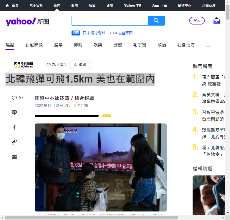Open the 毛宇宙 tab
Viewport: 230px width, 220px height.
pos(140,45)
